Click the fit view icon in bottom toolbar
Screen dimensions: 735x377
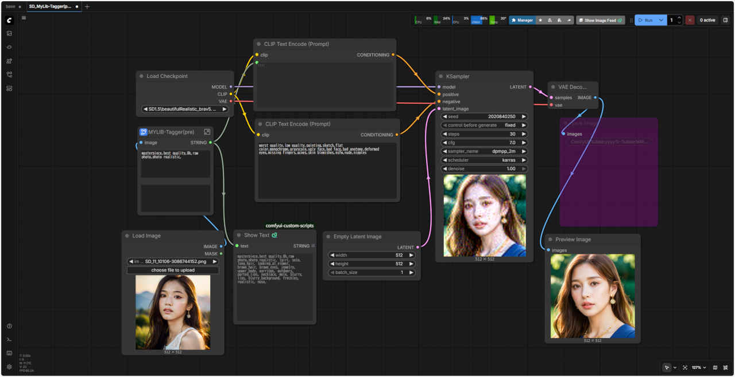point(685,367)
